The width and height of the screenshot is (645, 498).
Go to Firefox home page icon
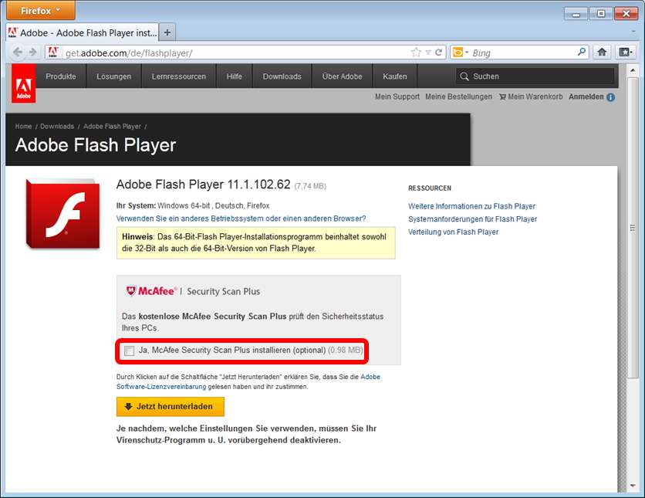[602, 52]
